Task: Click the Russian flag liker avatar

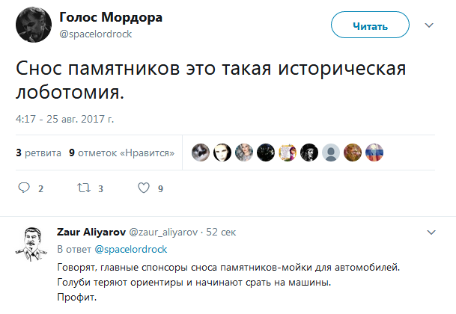Action: (x=374, y=153)
